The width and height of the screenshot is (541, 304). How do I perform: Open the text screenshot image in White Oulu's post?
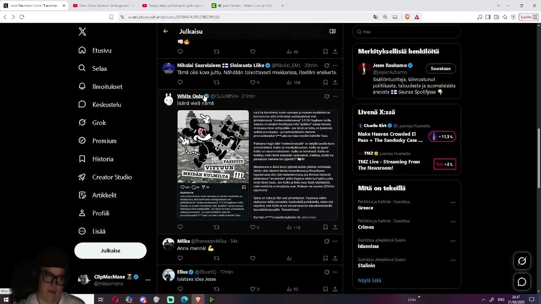click(295, 165)
